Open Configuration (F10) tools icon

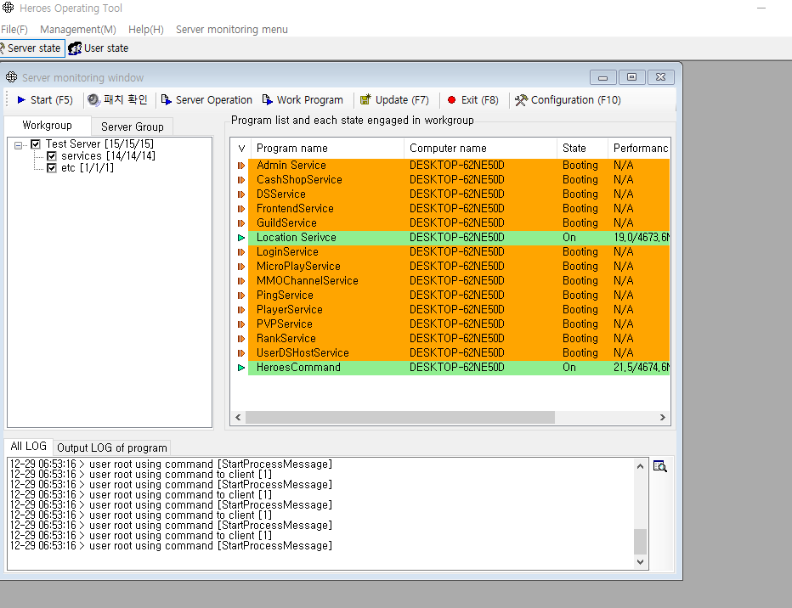coord(522,100)
